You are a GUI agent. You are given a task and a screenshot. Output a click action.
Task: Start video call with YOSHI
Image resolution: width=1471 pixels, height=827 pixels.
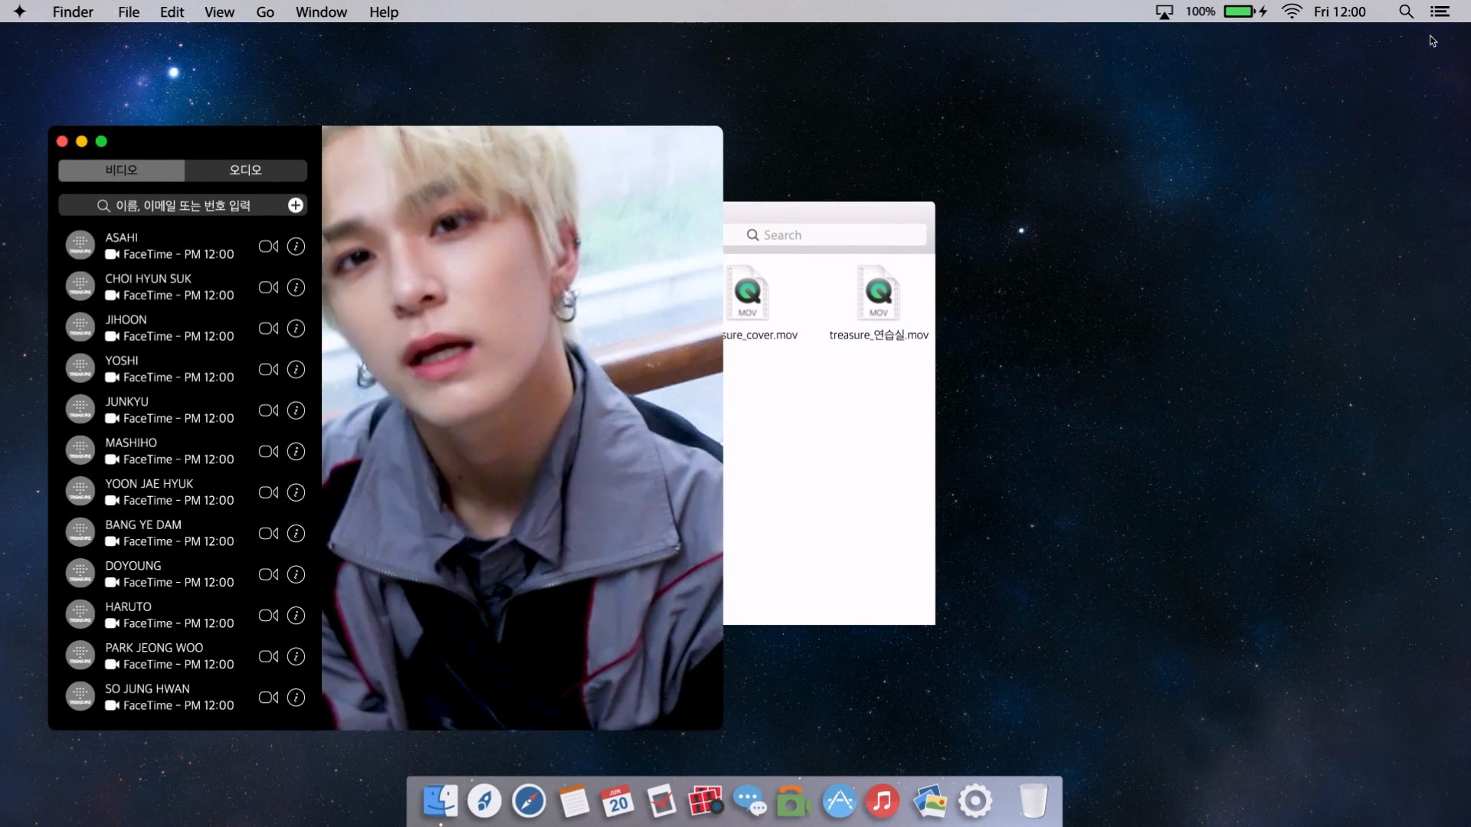pyautogui.click(x=268, y=370)
